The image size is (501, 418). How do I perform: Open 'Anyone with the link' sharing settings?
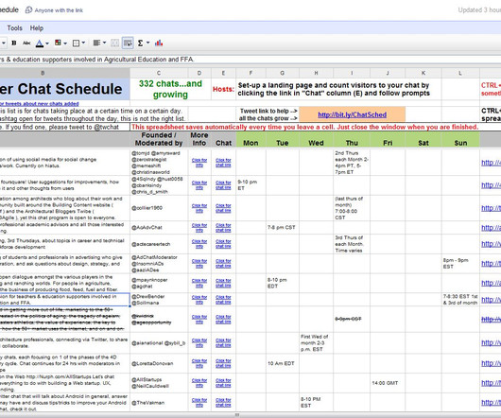point(59,10)
